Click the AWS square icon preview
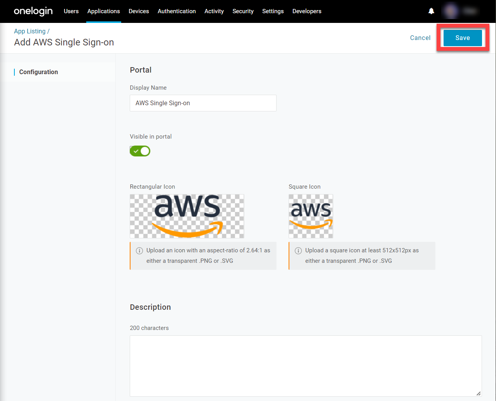 point(311,216)
